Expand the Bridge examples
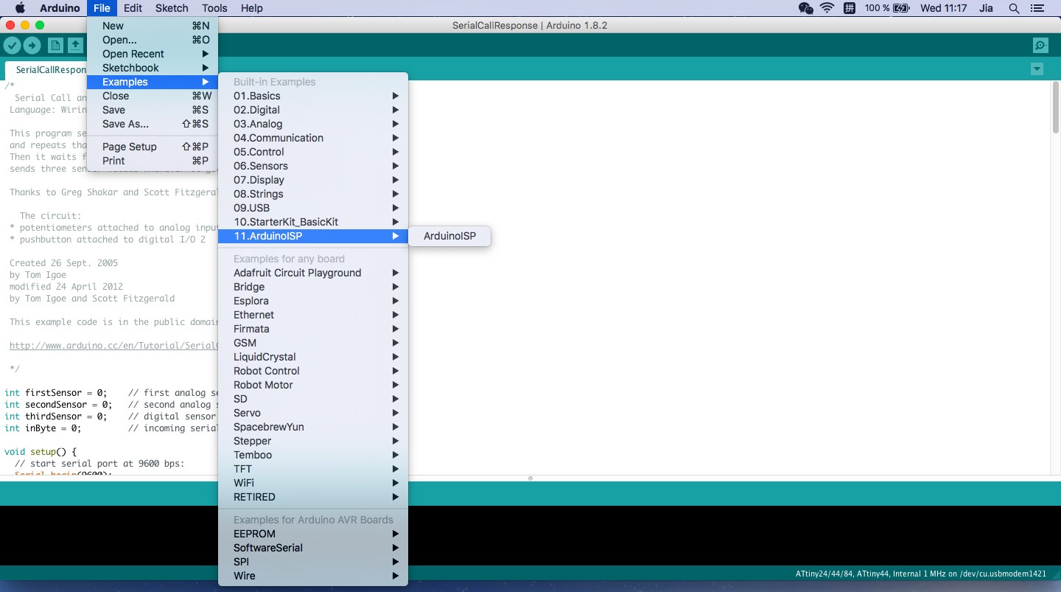Image resolution: width=1061 pixels, height=592 pixels. pyautogui.click(x=313, y=287)
